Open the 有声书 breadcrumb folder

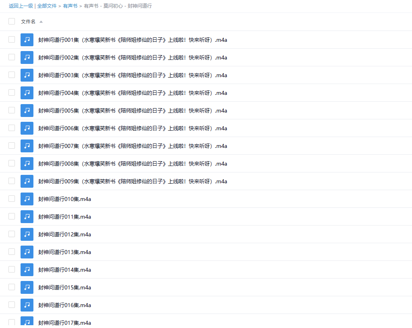pyautogui.click(x=70, y=6)
